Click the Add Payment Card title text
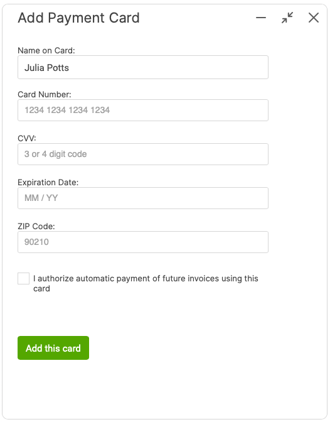The width and height of the screenshot is (330, 422). [x=79, y=18]
